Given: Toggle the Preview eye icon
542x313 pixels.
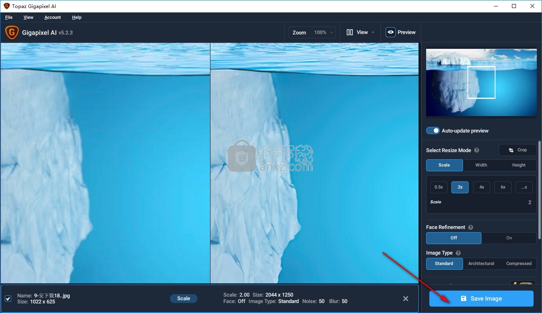Looking at the screenshot, I should coord(390,32).
